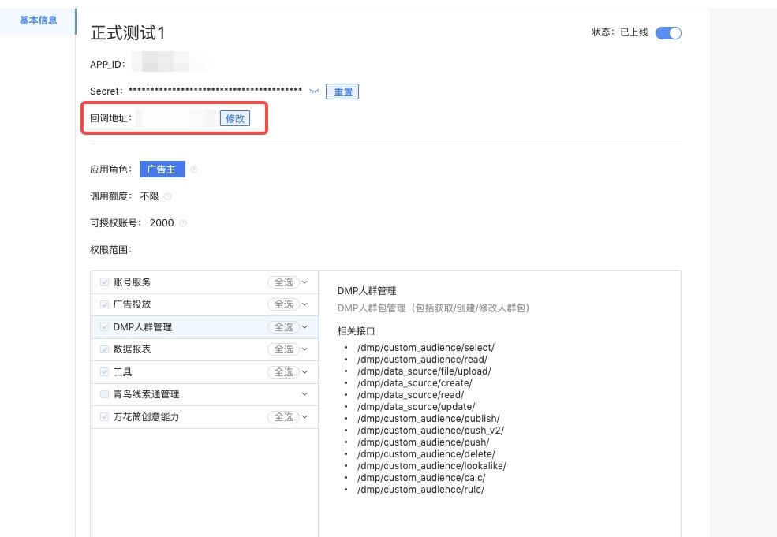Click help icon next to 应用角色

tap(194, 170)
